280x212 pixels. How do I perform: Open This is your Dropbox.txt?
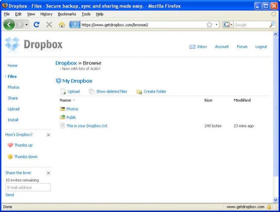click(x=87, y=126)
